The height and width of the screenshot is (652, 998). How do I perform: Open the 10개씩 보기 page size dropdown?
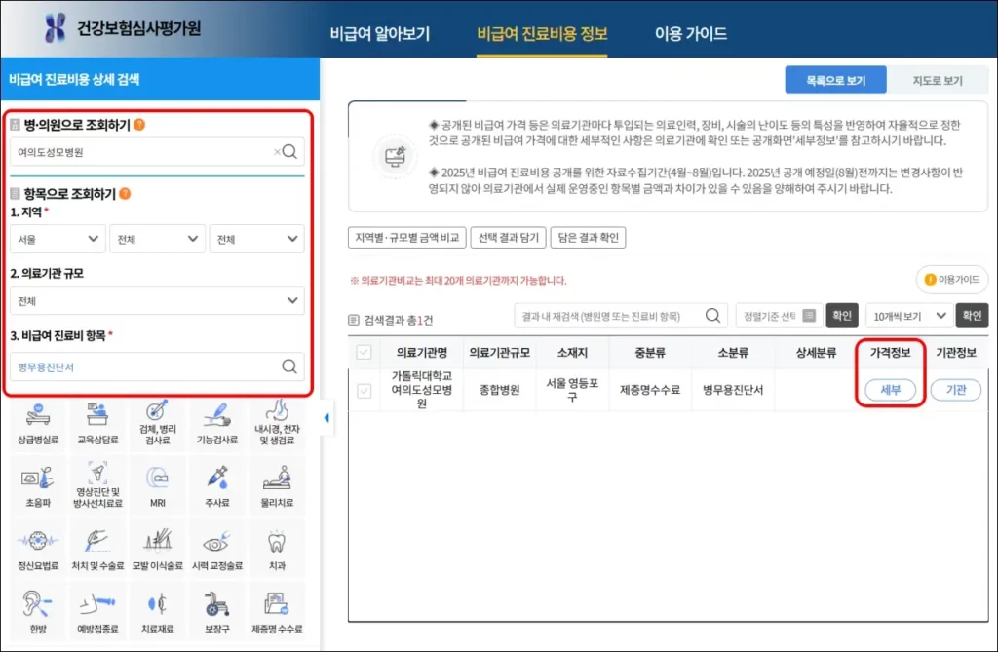pyautogui.click(x=909, y=316)
